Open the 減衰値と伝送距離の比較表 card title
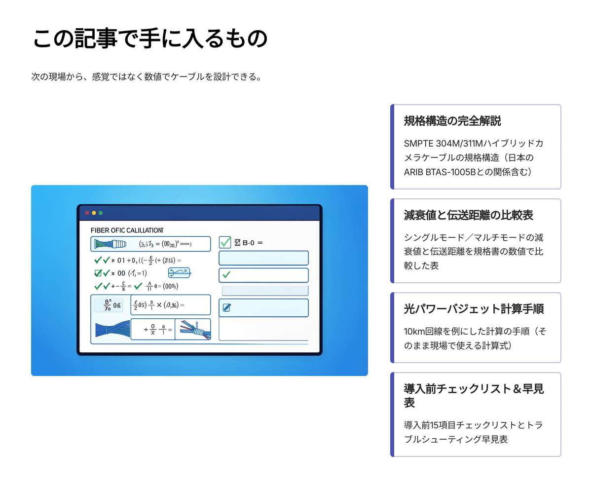 469,215
